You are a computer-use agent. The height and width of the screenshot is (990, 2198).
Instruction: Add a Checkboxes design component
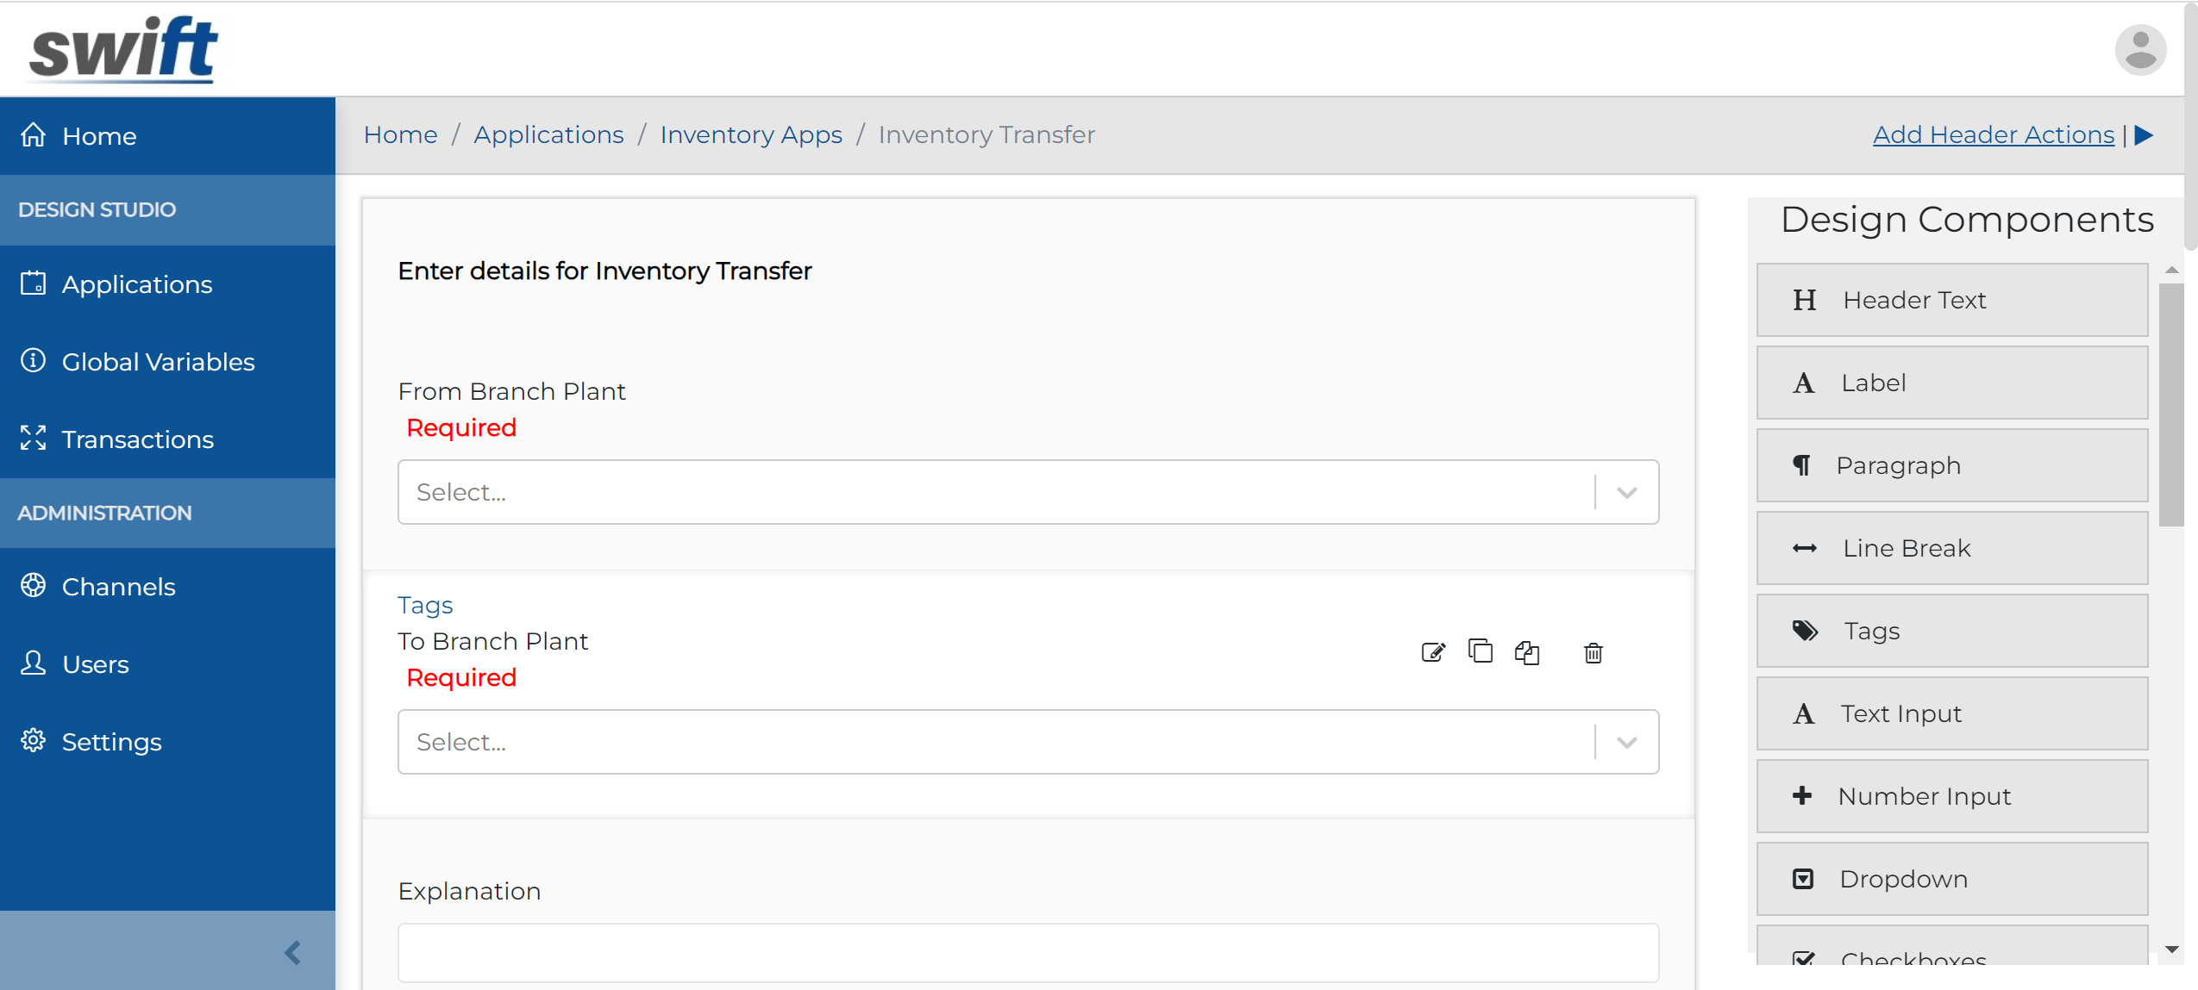(1951, 956)
